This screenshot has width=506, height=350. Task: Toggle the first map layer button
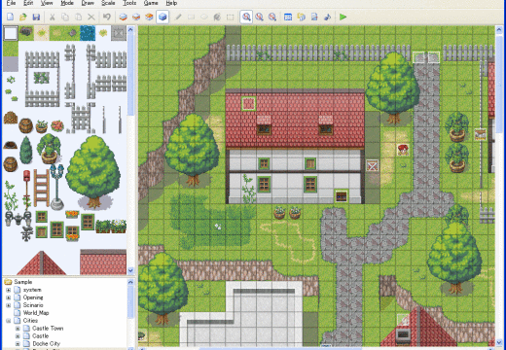coord(123,17)
